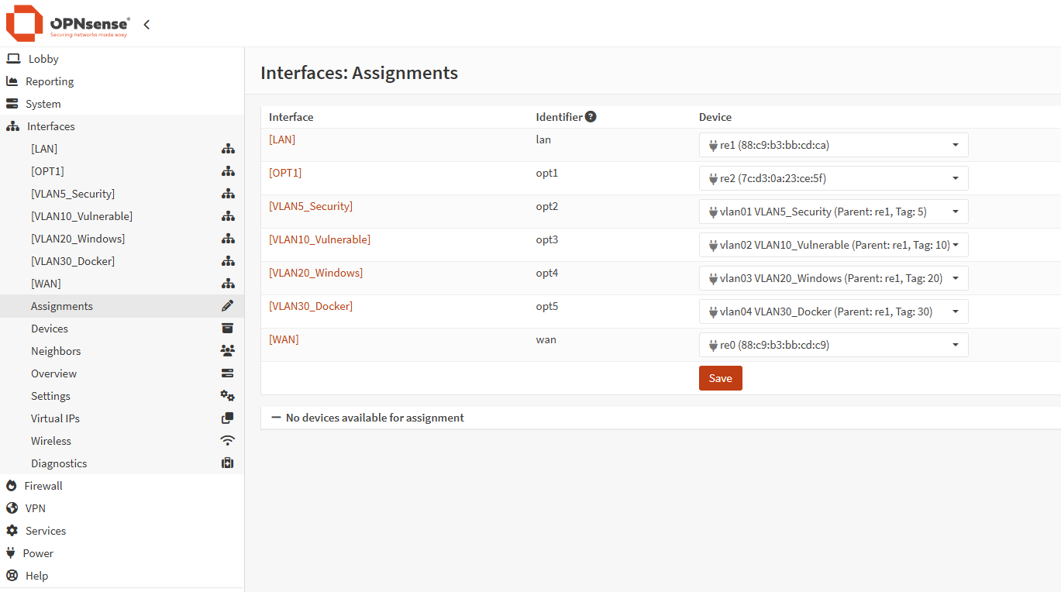Click the Virtual IPs icon in the sidebar
The width and height of the screenshot is (1061, 592).
pos(227,418)
